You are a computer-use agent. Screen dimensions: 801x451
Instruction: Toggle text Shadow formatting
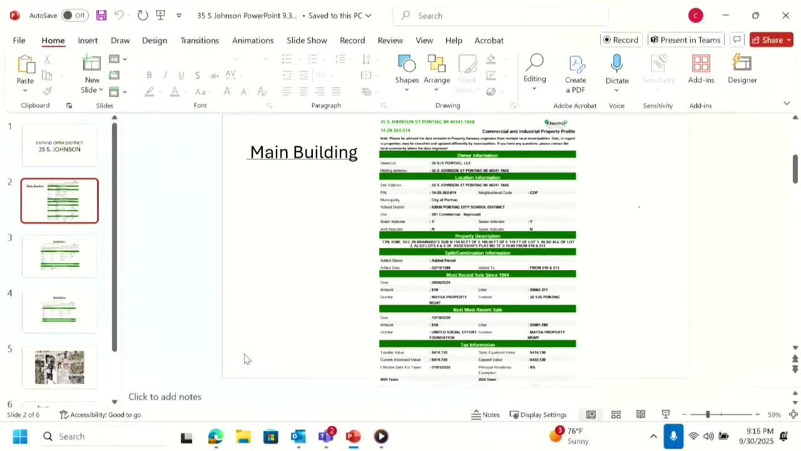(x=198, y=75)
